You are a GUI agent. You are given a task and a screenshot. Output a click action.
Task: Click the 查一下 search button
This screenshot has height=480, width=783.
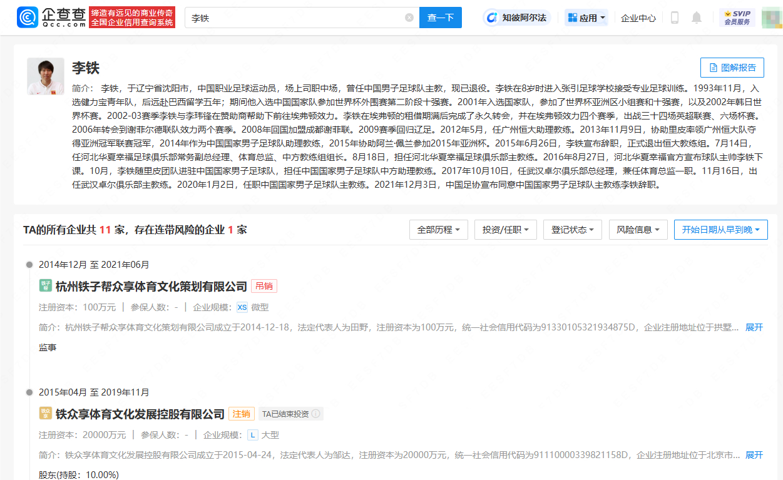coord(441,18)
